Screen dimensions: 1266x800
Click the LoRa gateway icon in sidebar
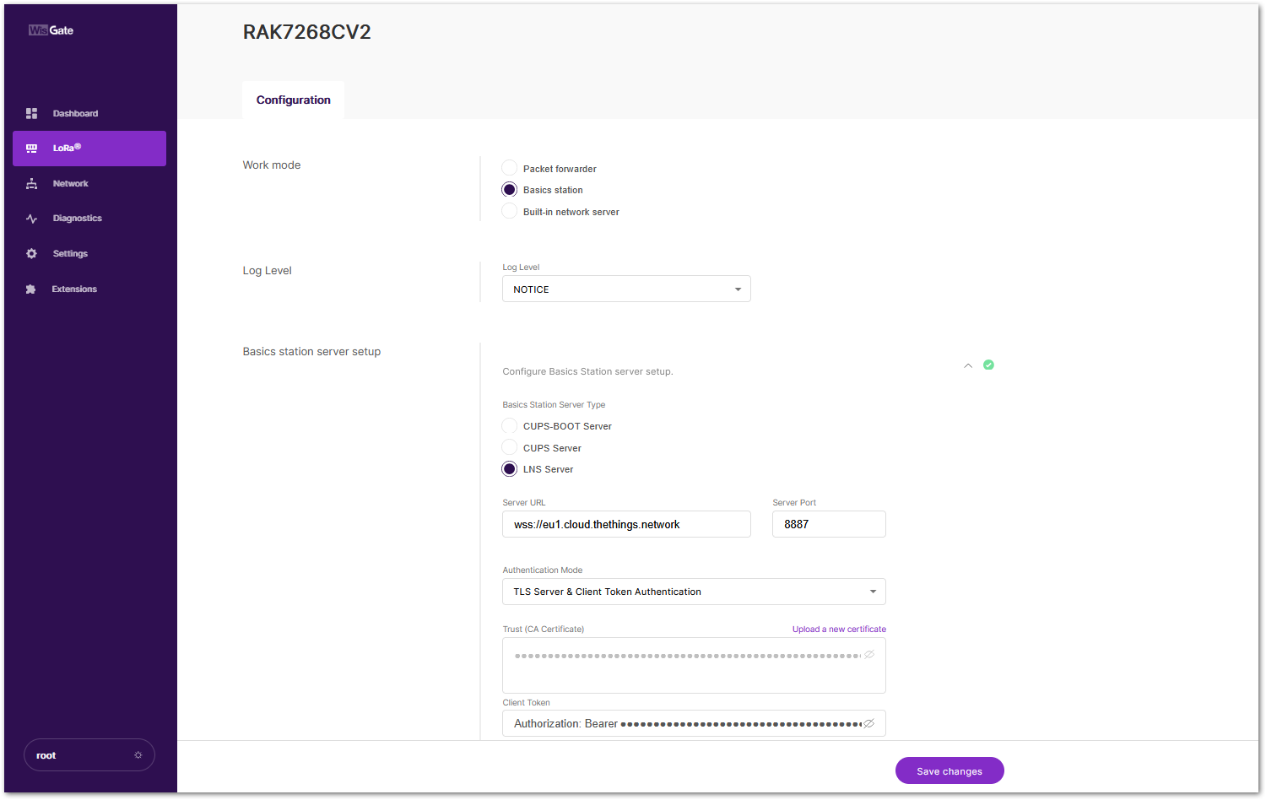click(x=31, y=149)
